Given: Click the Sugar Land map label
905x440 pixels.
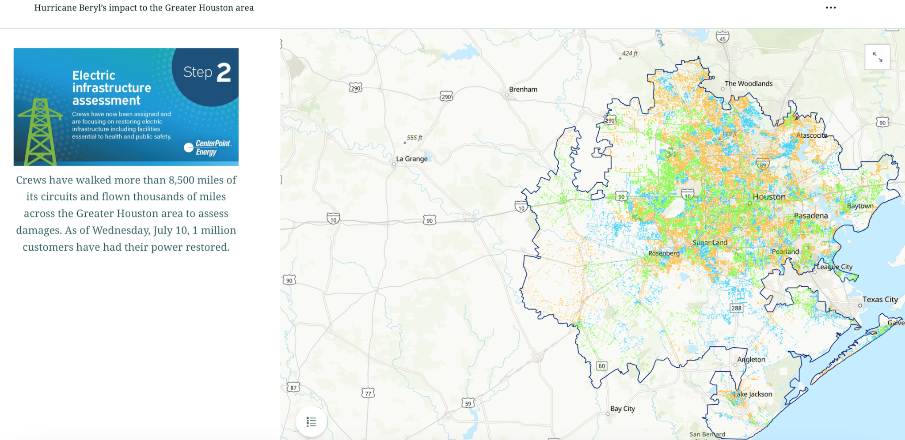Looking at the screenshot, I should coord(711,242).
